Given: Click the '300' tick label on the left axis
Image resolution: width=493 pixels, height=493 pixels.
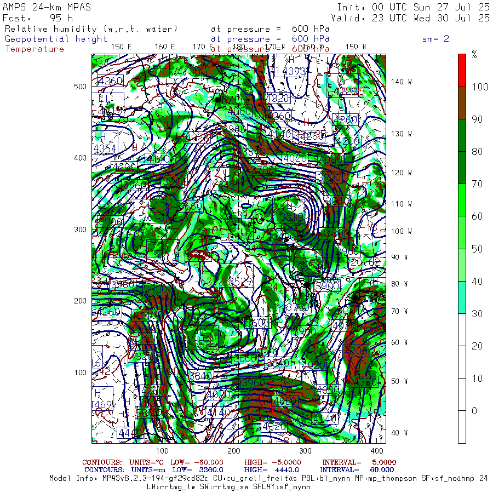Looking at the screenshot, I should (x=80, y=230).
